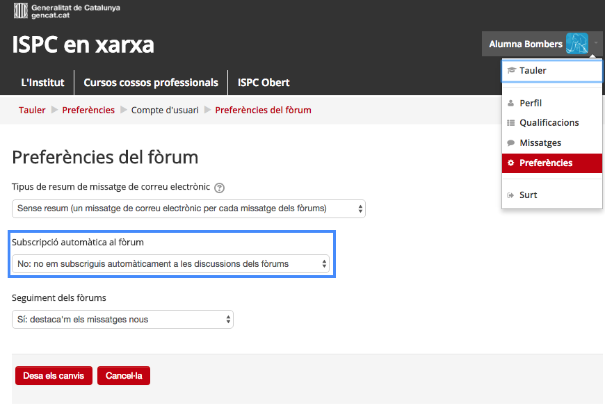Screen dimensions: 605x410
Task: Click the graduation cap icon beside Tauler
Action: 511,70
